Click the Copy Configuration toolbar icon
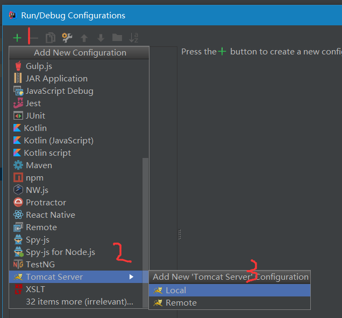 coord(51,38)
